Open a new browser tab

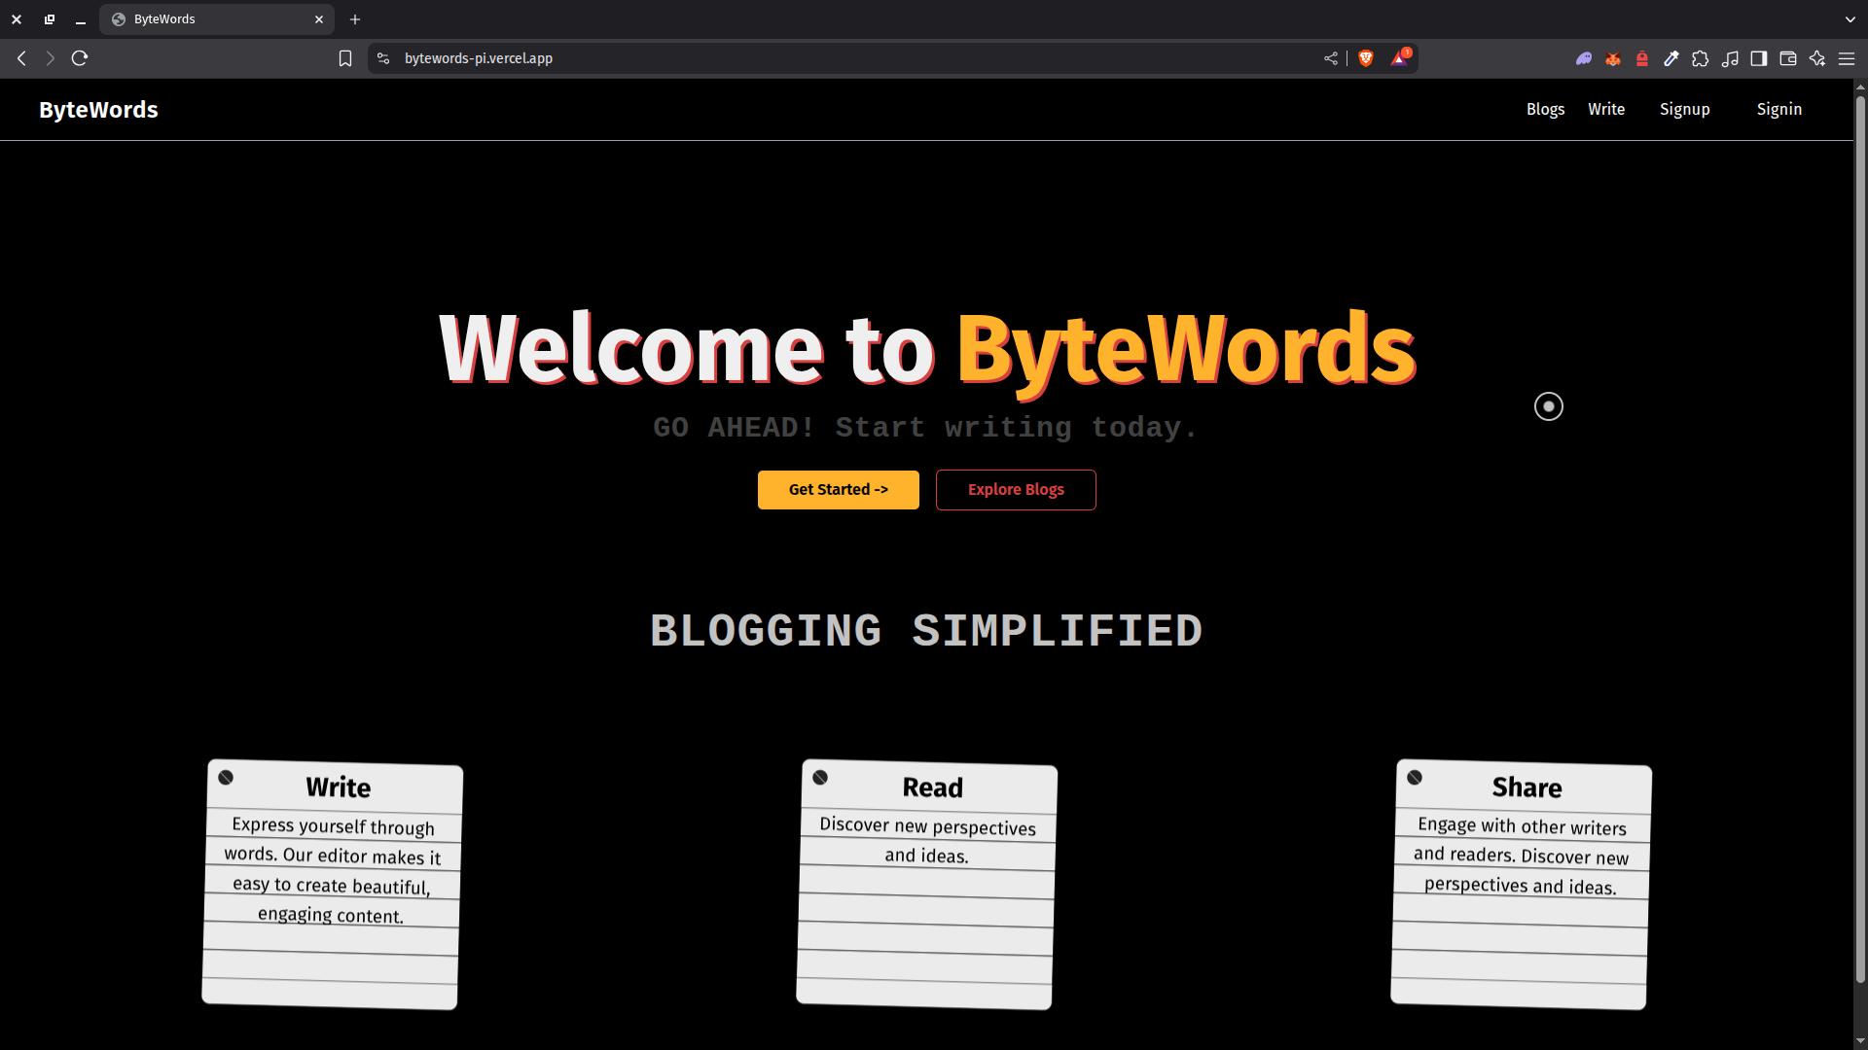355,19
